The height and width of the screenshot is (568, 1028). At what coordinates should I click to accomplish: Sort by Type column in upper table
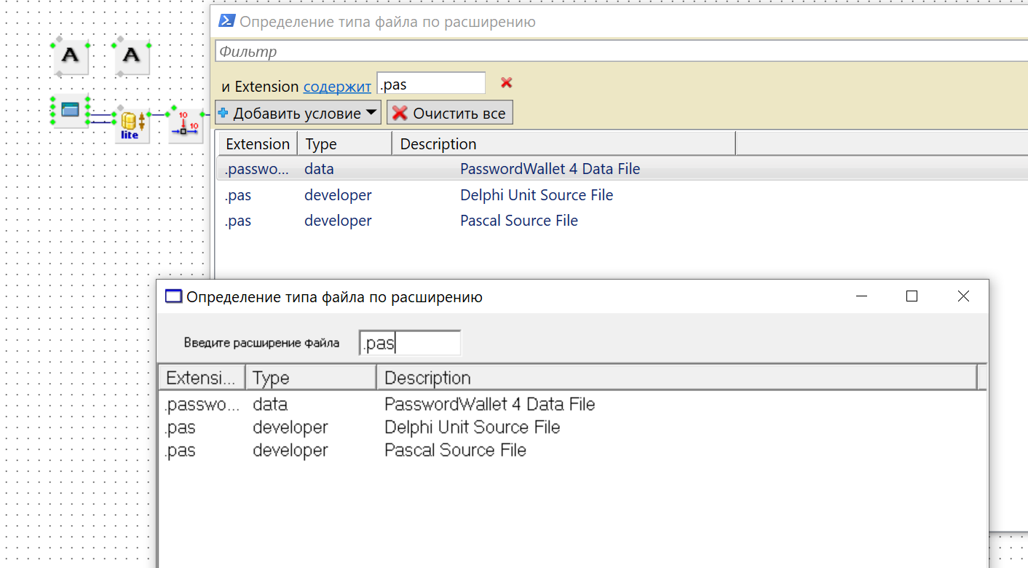click(x=344, y=144)
